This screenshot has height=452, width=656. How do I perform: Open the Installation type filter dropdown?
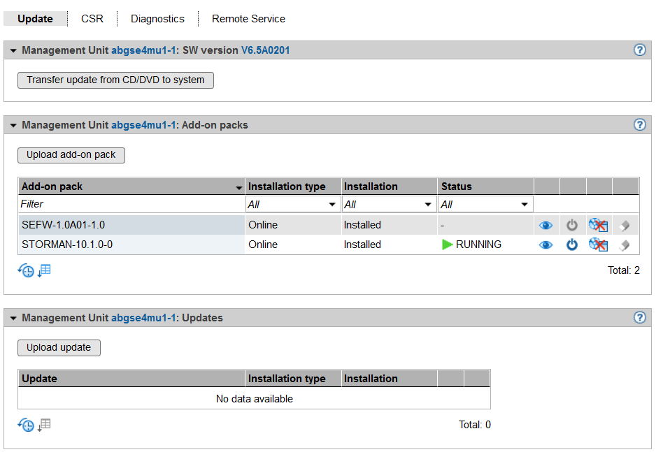293,205
